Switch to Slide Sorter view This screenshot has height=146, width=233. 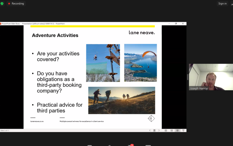point(172,131)
